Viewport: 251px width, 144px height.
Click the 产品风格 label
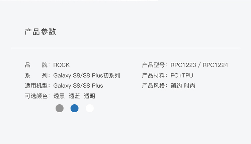coord(154,86)
